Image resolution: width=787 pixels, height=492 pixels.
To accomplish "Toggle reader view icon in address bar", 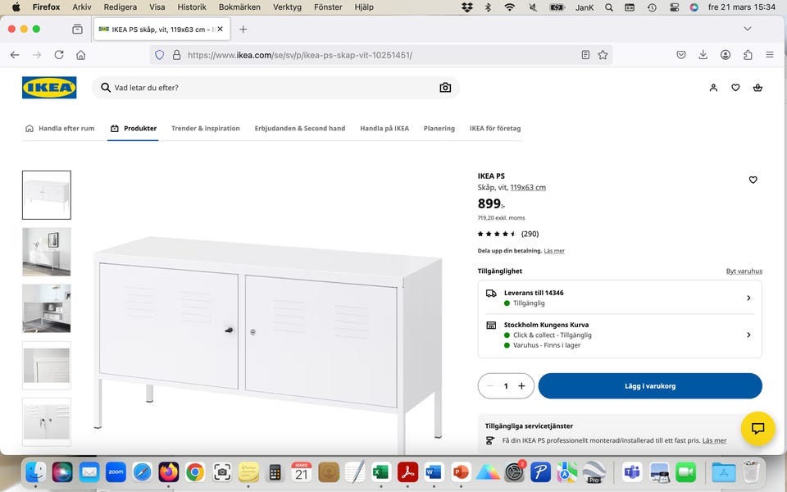I will click(585, 55).
